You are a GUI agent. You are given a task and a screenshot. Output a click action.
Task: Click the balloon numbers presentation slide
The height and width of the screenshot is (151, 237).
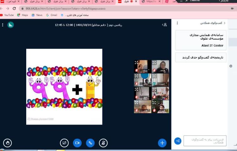tap(64, 87)
